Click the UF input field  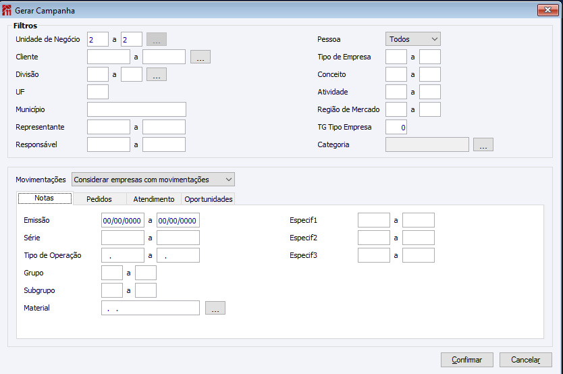[98, 92]
